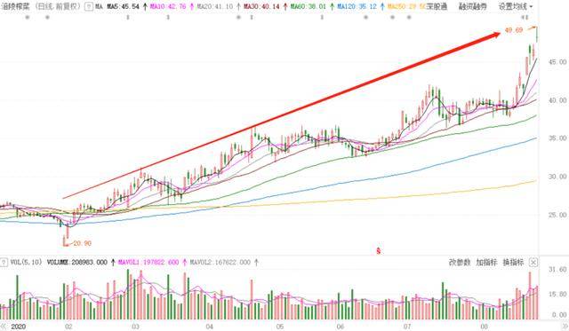The width and height of the screenshot is (569, 331).
Task: Close the volume indicator panel
Action: (x=533, y=262)
